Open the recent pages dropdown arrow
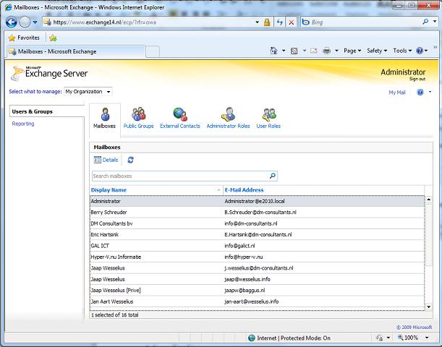The height and width of the screenshot is (347, 442). (35, 22)
